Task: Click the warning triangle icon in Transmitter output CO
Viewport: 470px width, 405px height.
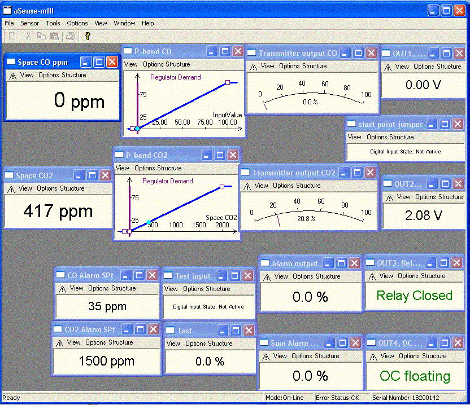Action: tap(253, 67)
